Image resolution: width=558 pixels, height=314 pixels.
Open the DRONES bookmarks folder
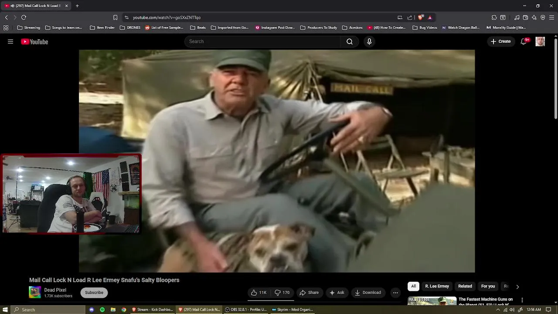click(130, 27)
